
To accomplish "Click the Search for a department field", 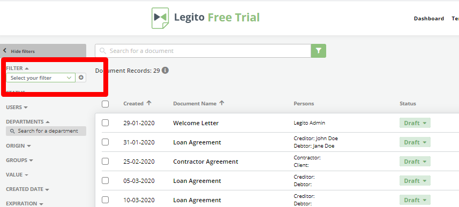I will coord(46,131).
